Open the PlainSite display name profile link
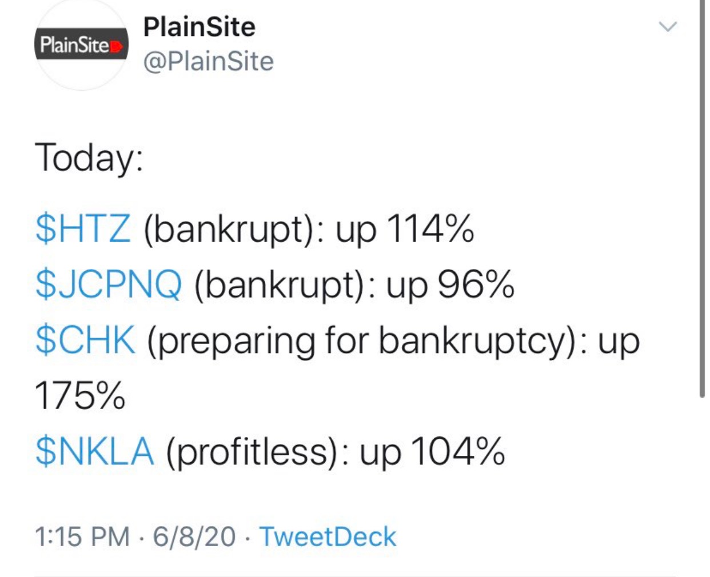 tap(199, 27)
